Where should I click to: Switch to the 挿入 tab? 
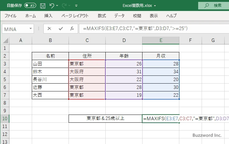(x=48, y=16)
